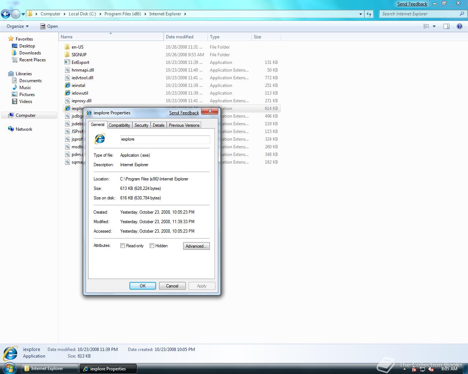Expand the view options dropdown arrow
Screen dimensions: 468x374
coord(434,26)
